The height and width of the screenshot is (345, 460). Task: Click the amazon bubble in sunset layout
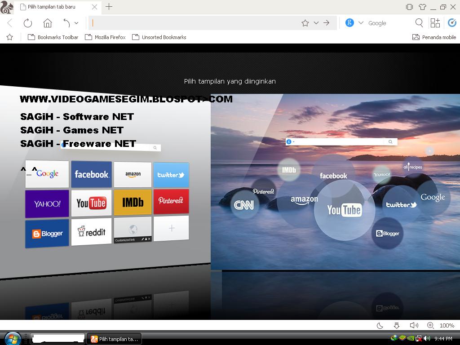pos(304,200)
